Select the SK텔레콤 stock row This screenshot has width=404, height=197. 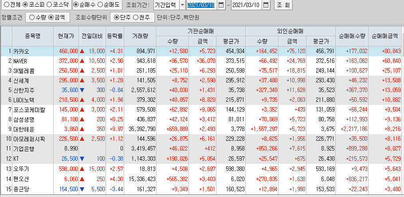point(201,71)
